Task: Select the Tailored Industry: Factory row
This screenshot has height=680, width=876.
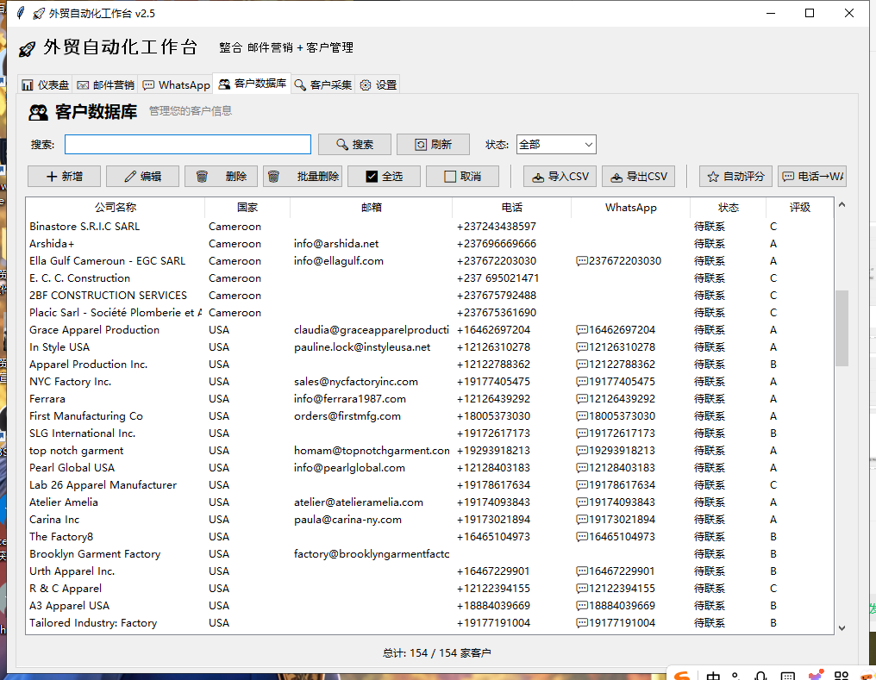Action: (429, 623)
